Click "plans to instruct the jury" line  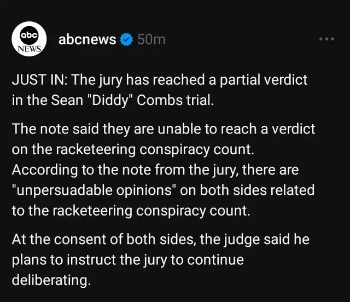coord(127,260)
